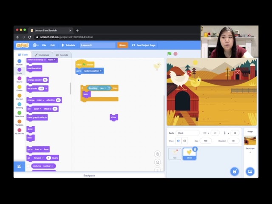Open the Sound blocks category
The width and height of the screenshot is (272, 204).
click(x=20, y=79)
